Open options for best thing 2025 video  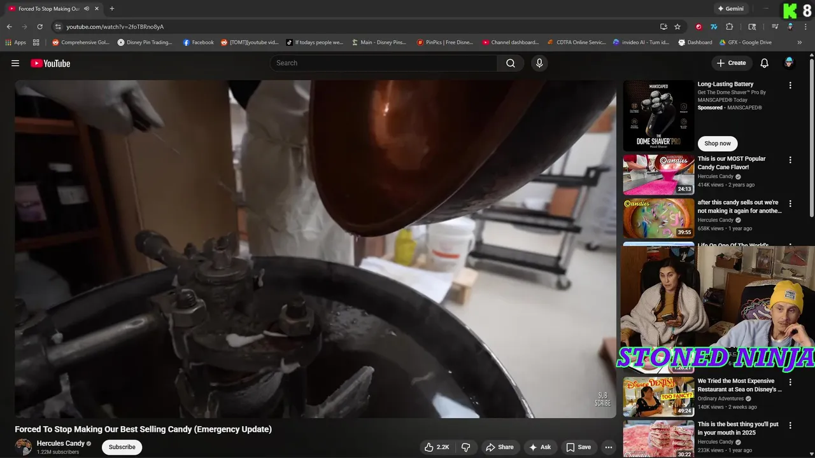click(x=790, y=426)
